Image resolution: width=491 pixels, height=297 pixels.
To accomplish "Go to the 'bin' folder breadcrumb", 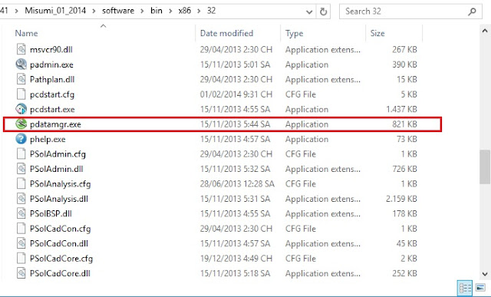I will pyautogui.click(x=157, y=11).
